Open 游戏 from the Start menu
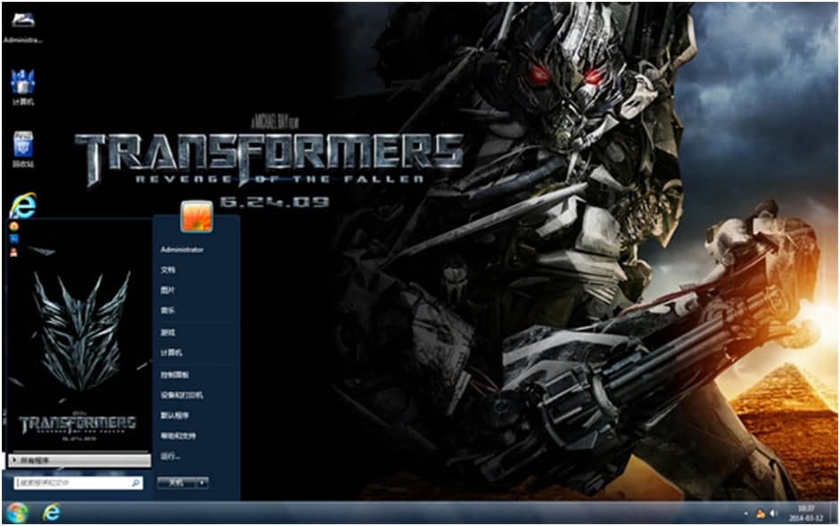840x526 pixels. 169,333
